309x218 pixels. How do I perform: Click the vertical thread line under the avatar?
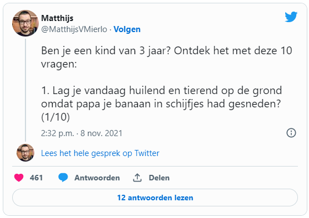click(25, 90)
